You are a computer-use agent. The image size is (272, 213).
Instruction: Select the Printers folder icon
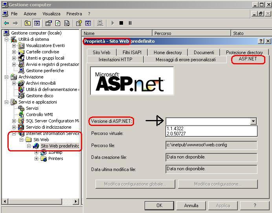coord(44,158)
